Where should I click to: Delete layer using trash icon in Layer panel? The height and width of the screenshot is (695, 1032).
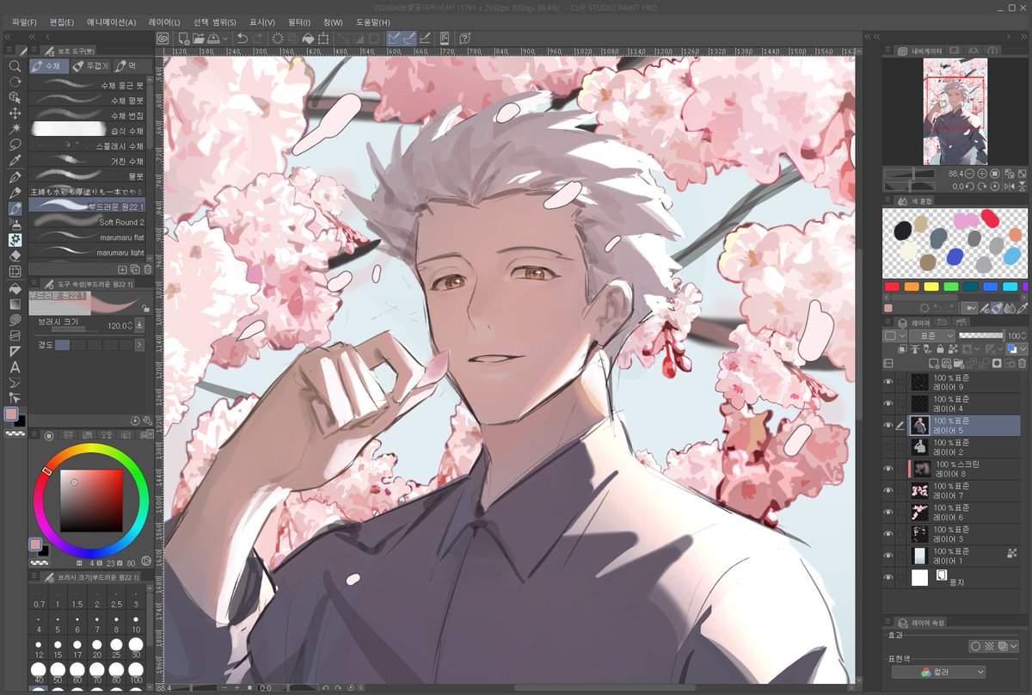point(1022,364)
